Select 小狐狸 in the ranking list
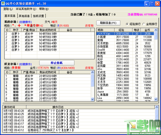Viewport: 161px width, 135px height. point(125,37)
